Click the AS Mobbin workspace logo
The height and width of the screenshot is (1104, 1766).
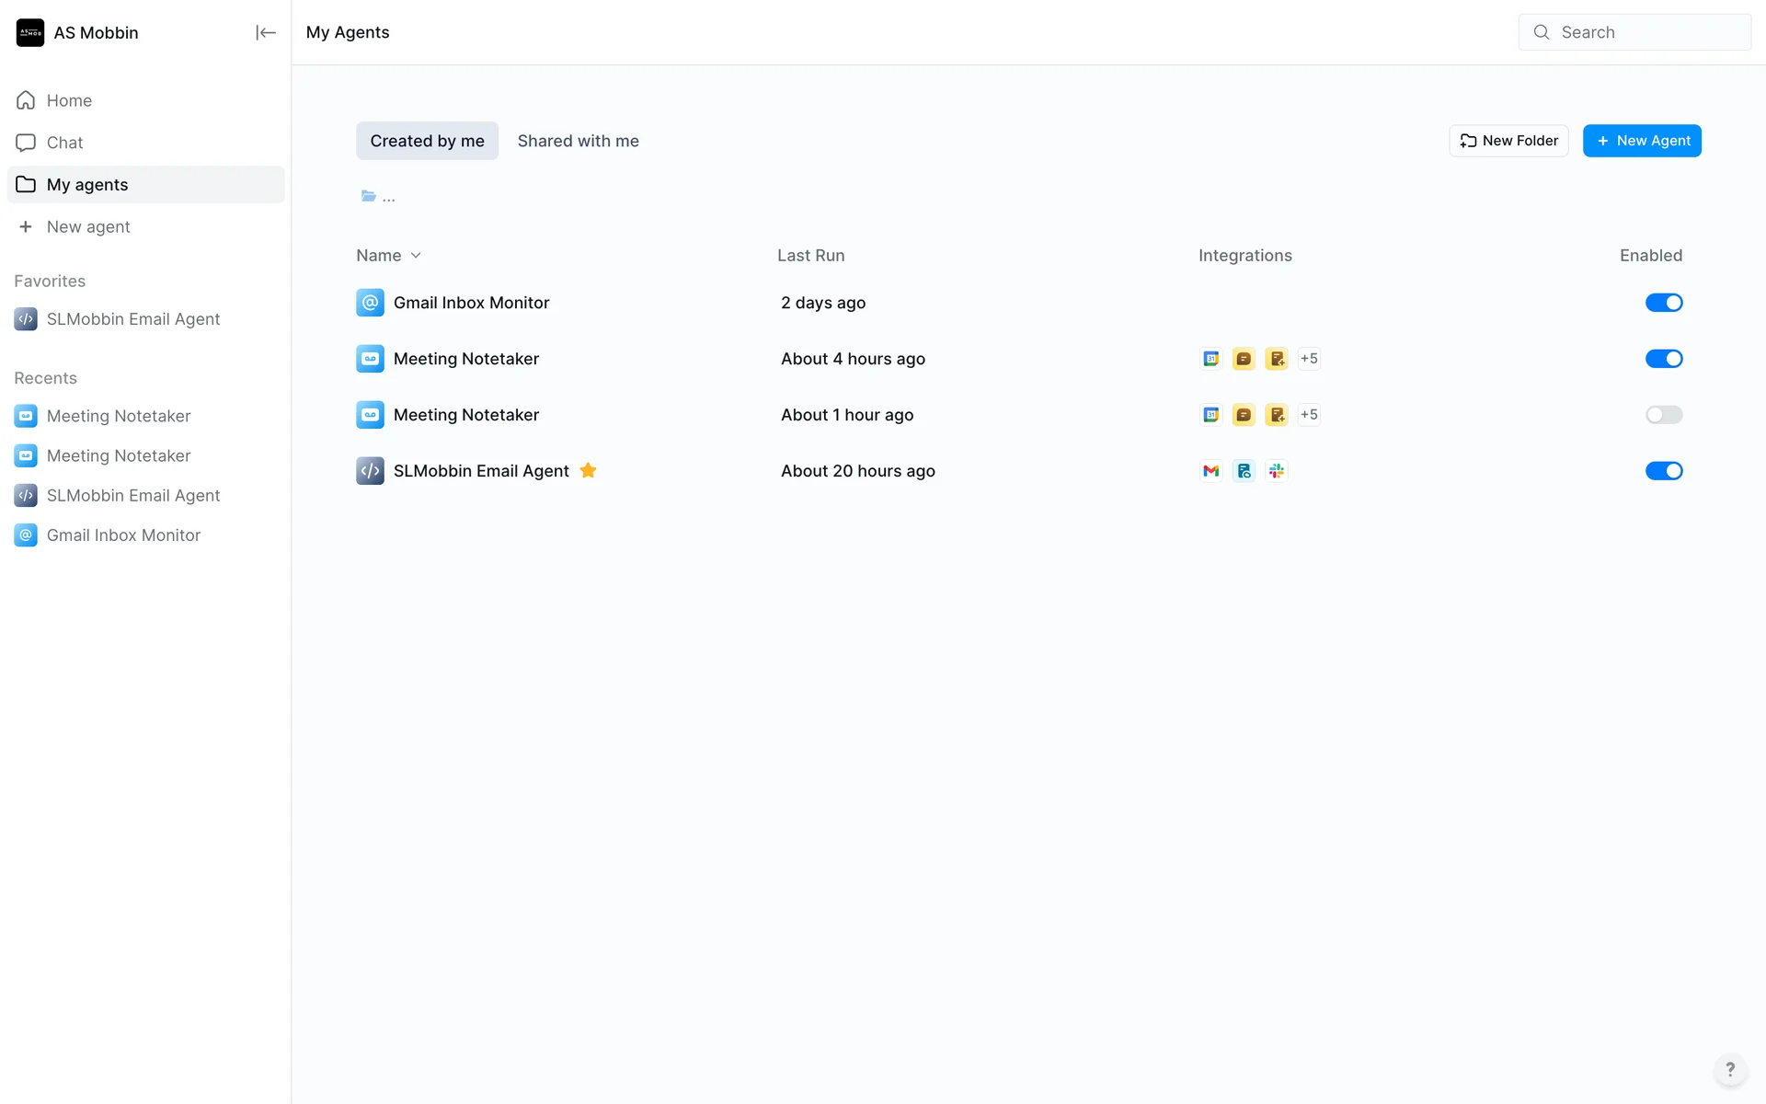(30, 32)
